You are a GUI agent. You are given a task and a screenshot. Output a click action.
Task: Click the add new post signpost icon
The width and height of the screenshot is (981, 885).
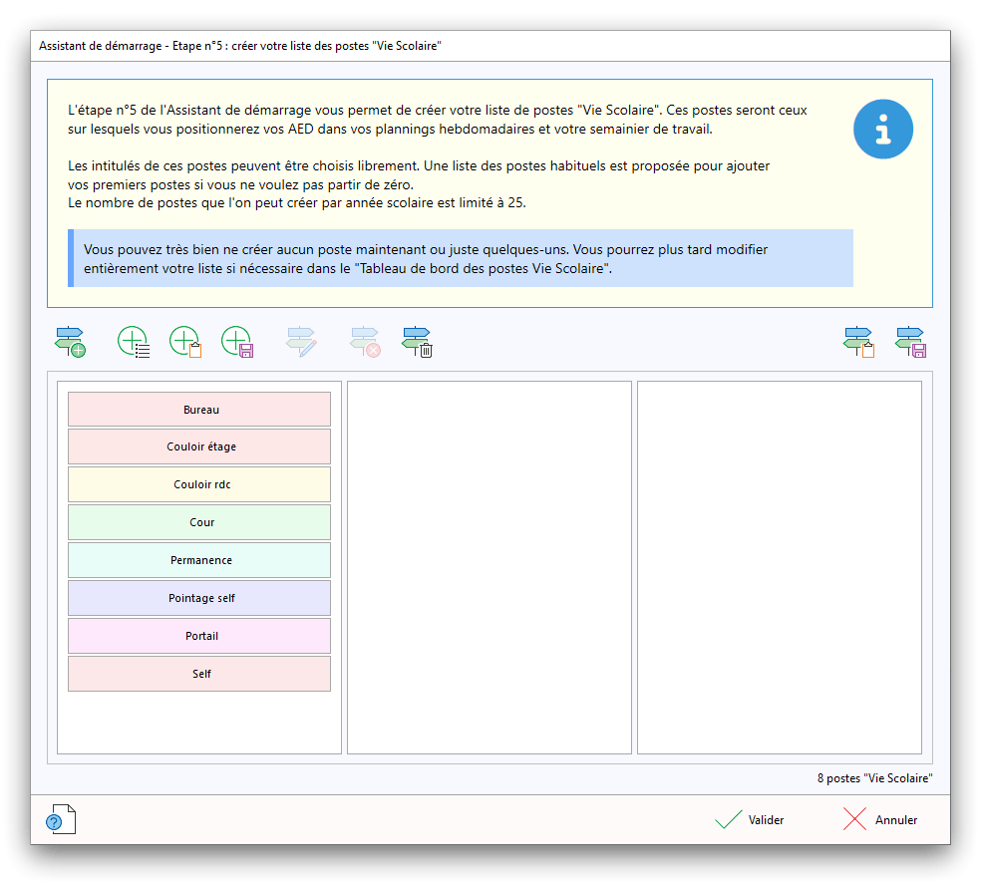pos(70,342)
